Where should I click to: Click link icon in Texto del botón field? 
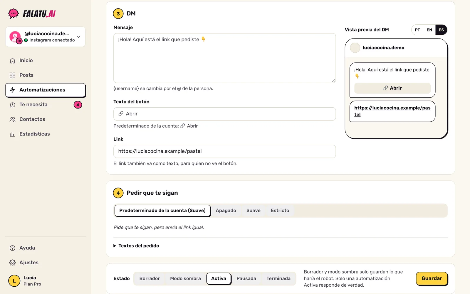tap(121, 113)
